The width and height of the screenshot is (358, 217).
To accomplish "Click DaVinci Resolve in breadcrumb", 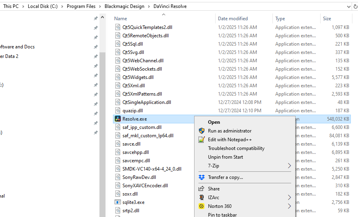I will 170,6.
